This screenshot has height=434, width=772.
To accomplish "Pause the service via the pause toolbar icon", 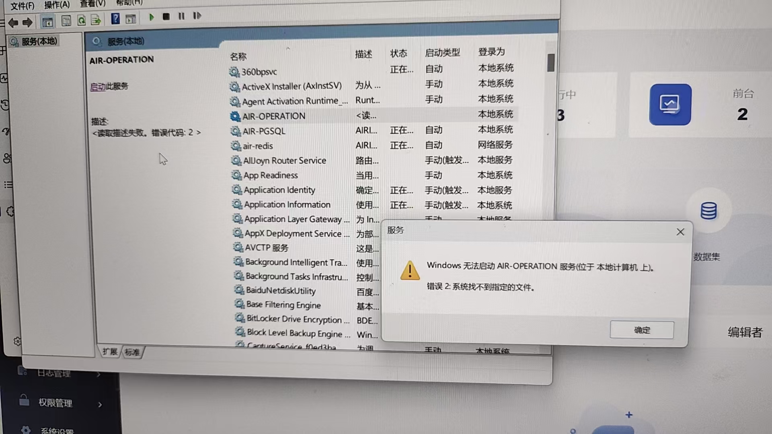I will [181, 16].
